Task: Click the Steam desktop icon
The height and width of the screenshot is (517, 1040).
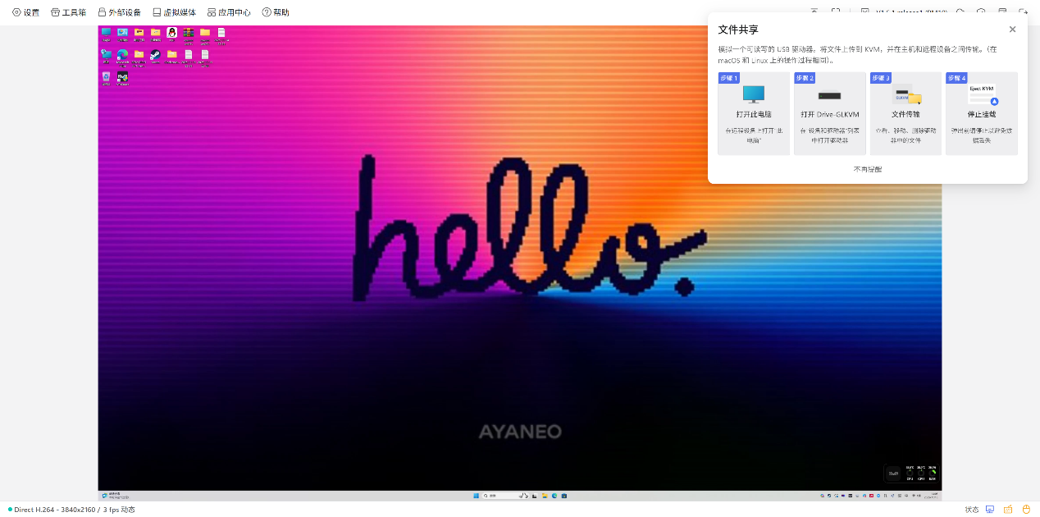Action: pyautogui.click(x=155, y=55)
